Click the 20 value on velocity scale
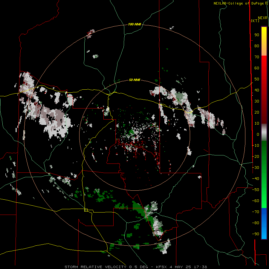Viewport: 269px width, 269px height. pos(257,112)
